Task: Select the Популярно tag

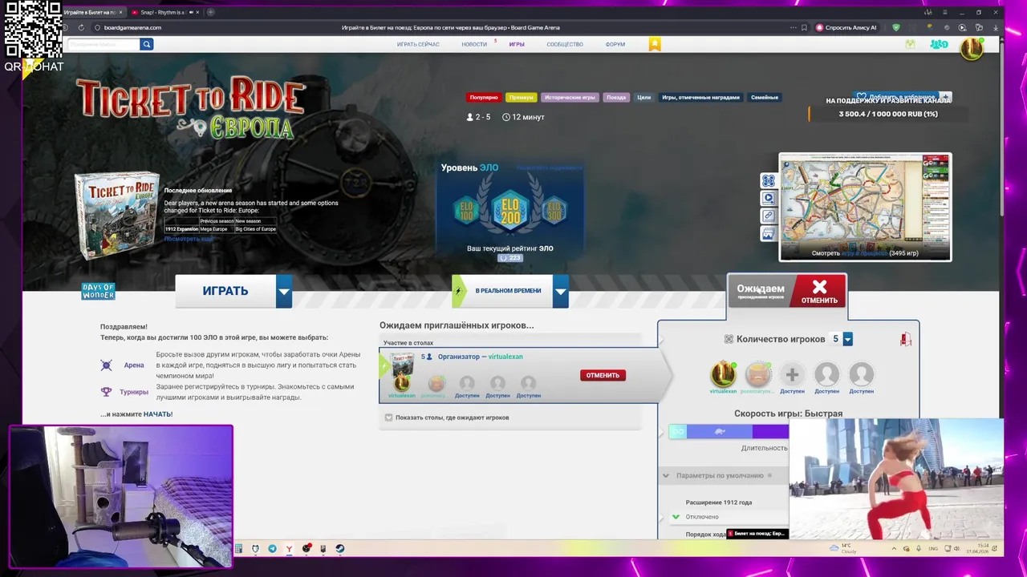Action: tap(484, 97)
